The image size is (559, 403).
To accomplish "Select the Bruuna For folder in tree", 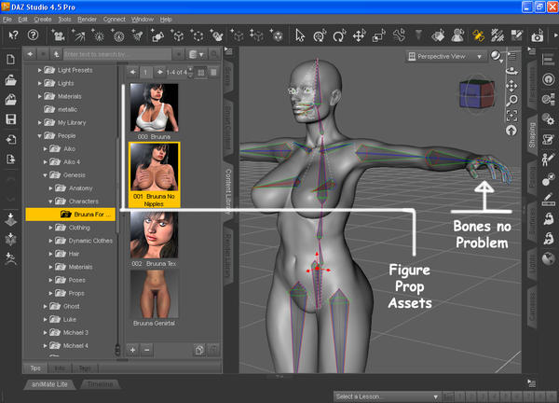I will coord(71,215).
